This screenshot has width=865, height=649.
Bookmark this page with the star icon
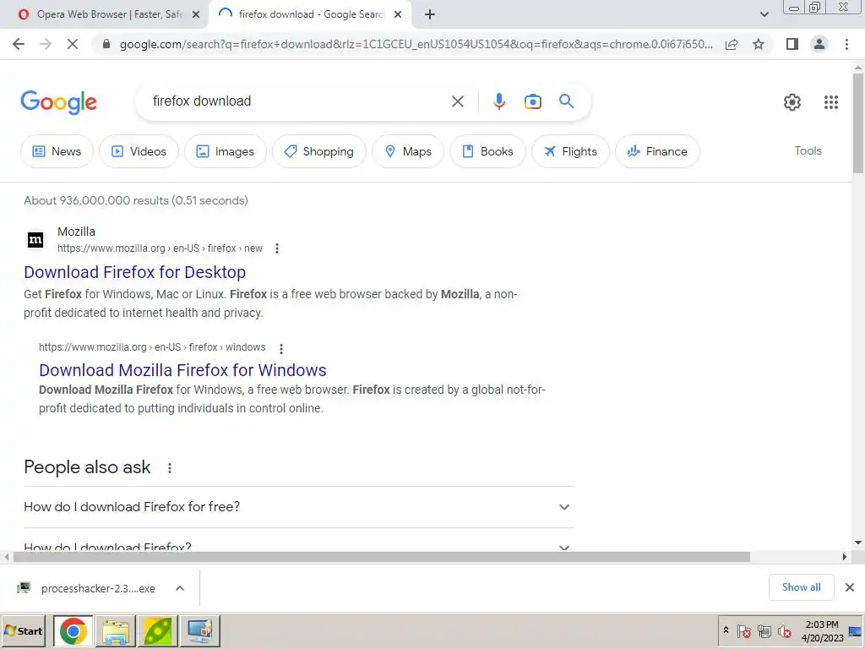[x=759, y=44]
